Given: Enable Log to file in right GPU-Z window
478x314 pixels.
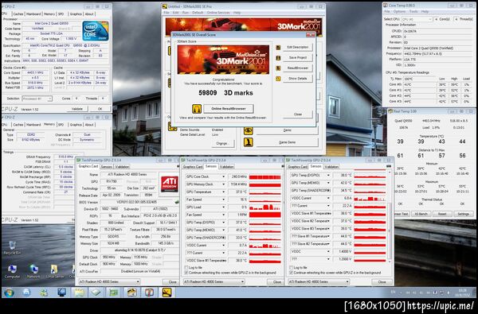Looking at the screenshot, I should tap(291, 267).
